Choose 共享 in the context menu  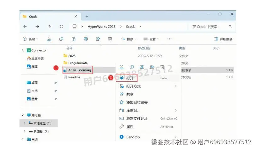[148, 94]
